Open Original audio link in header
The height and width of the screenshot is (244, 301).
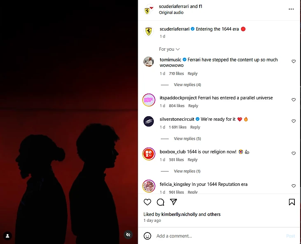coord(171,12)
